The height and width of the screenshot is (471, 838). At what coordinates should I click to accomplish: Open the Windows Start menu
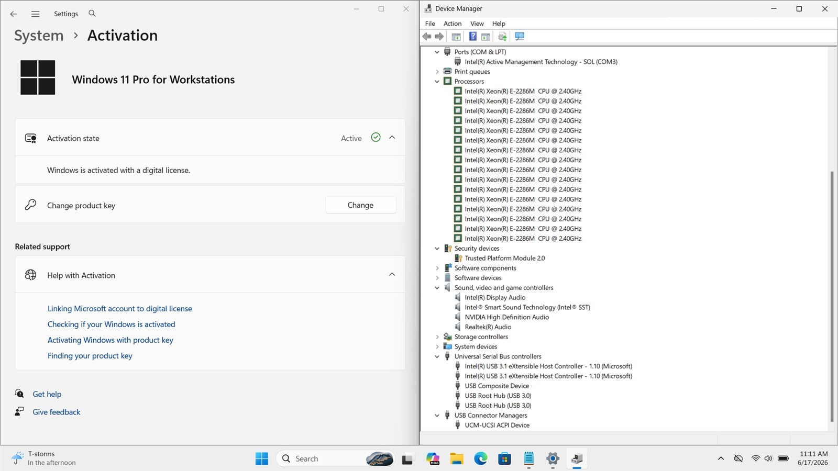[x=262, y=459]
